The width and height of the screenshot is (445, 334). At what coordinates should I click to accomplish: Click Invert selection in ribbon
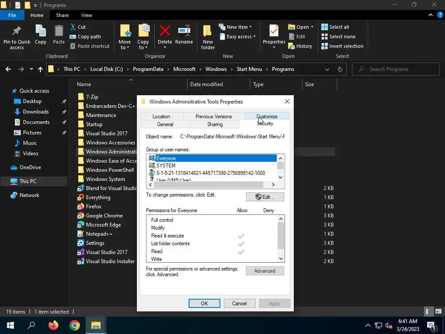tap(342, 46)
